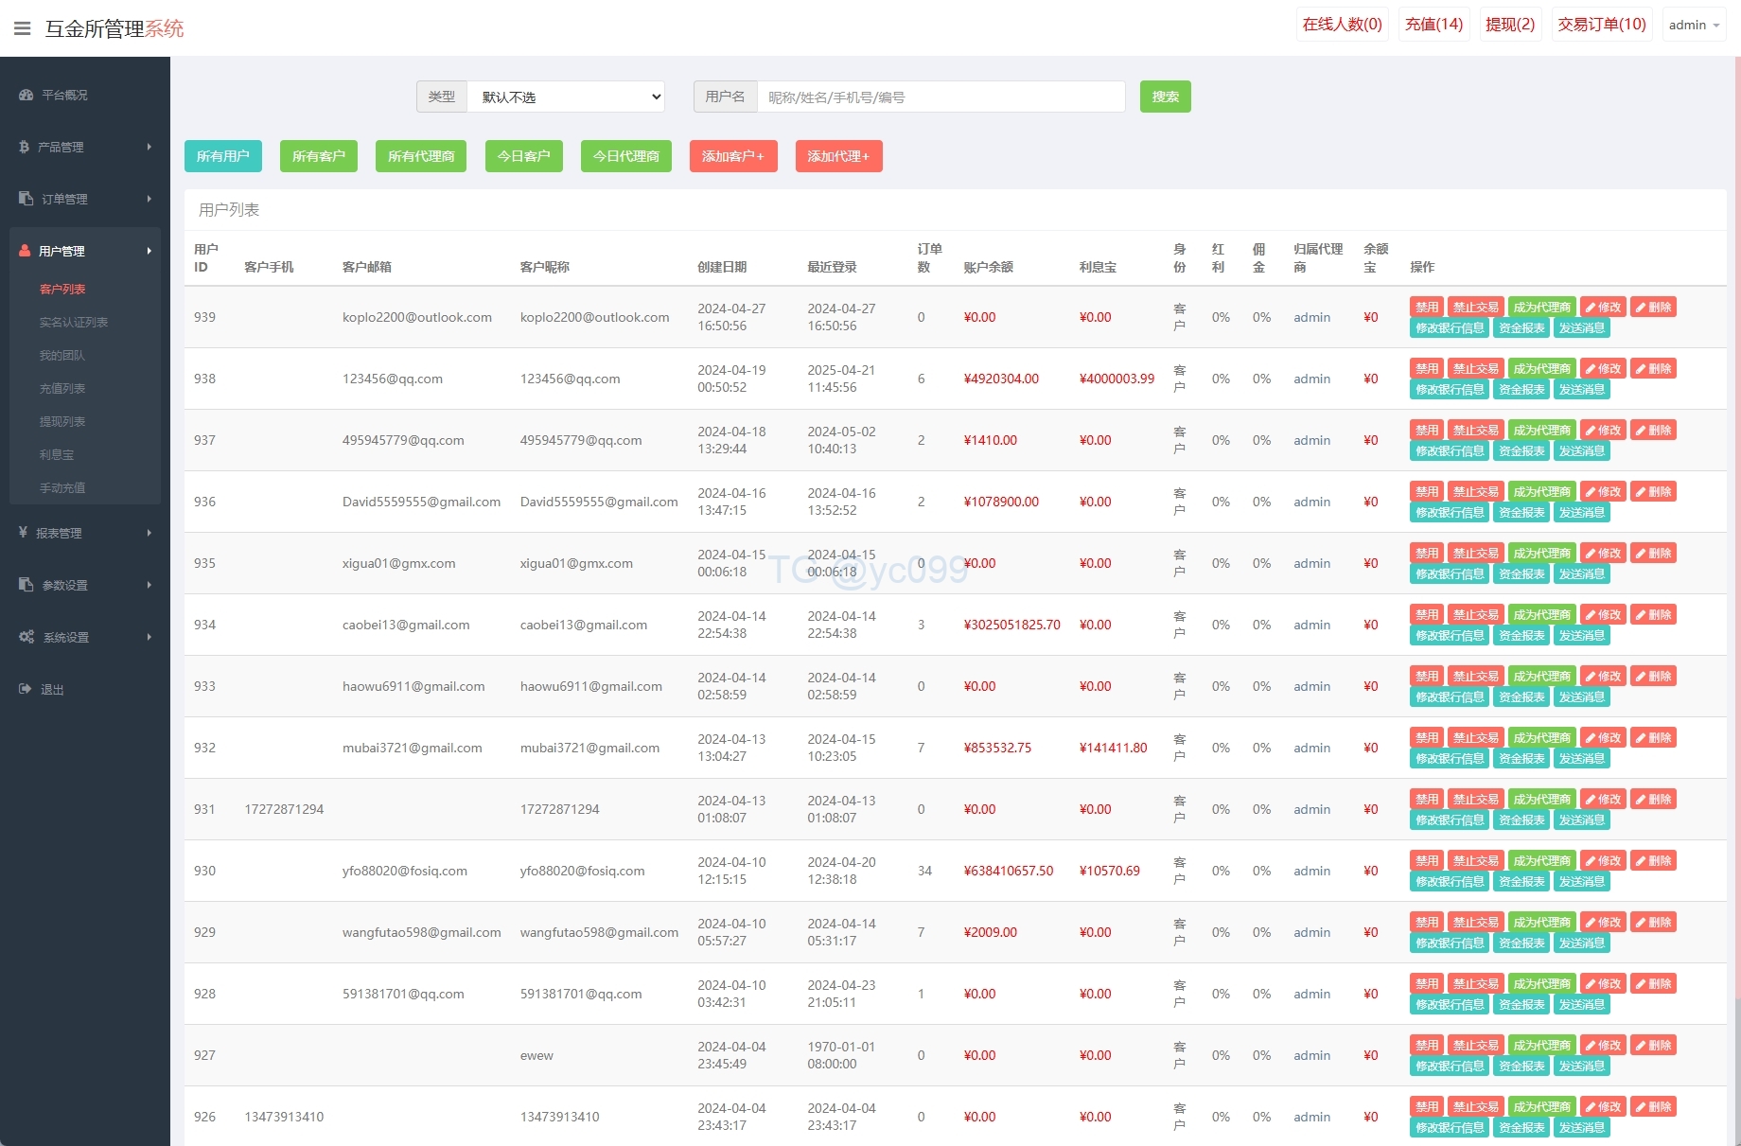Open the 类型 dropdown selector
Viewport: 1741px width, 1146px height.
point(566,97)
